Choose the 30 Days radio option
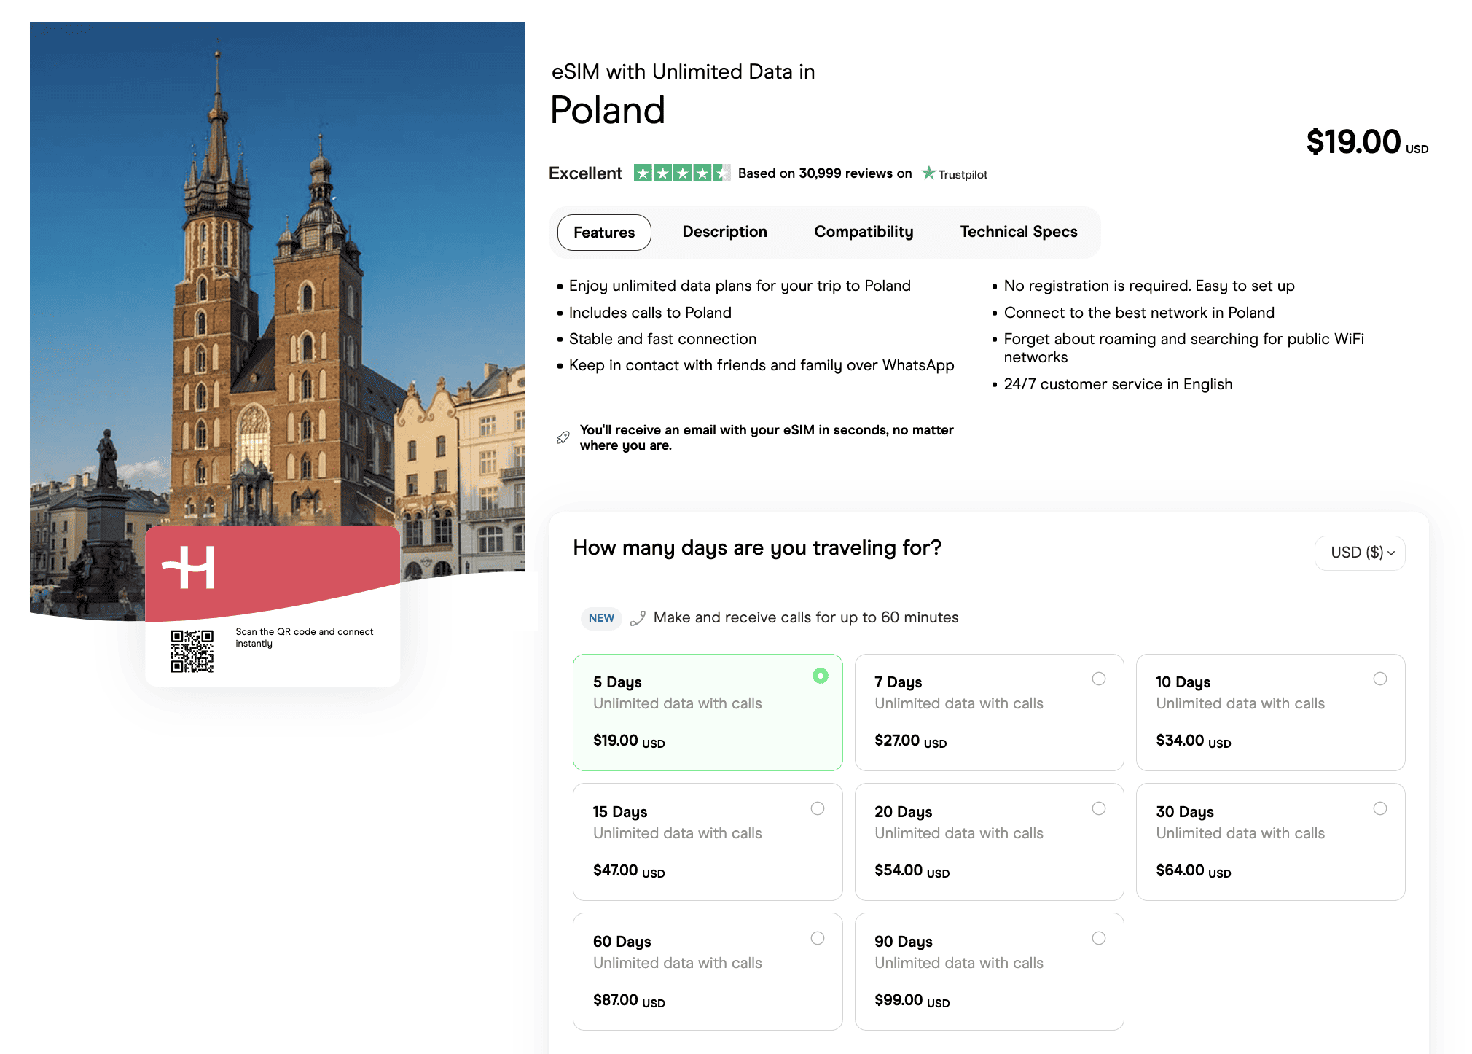 point(1379,808)
